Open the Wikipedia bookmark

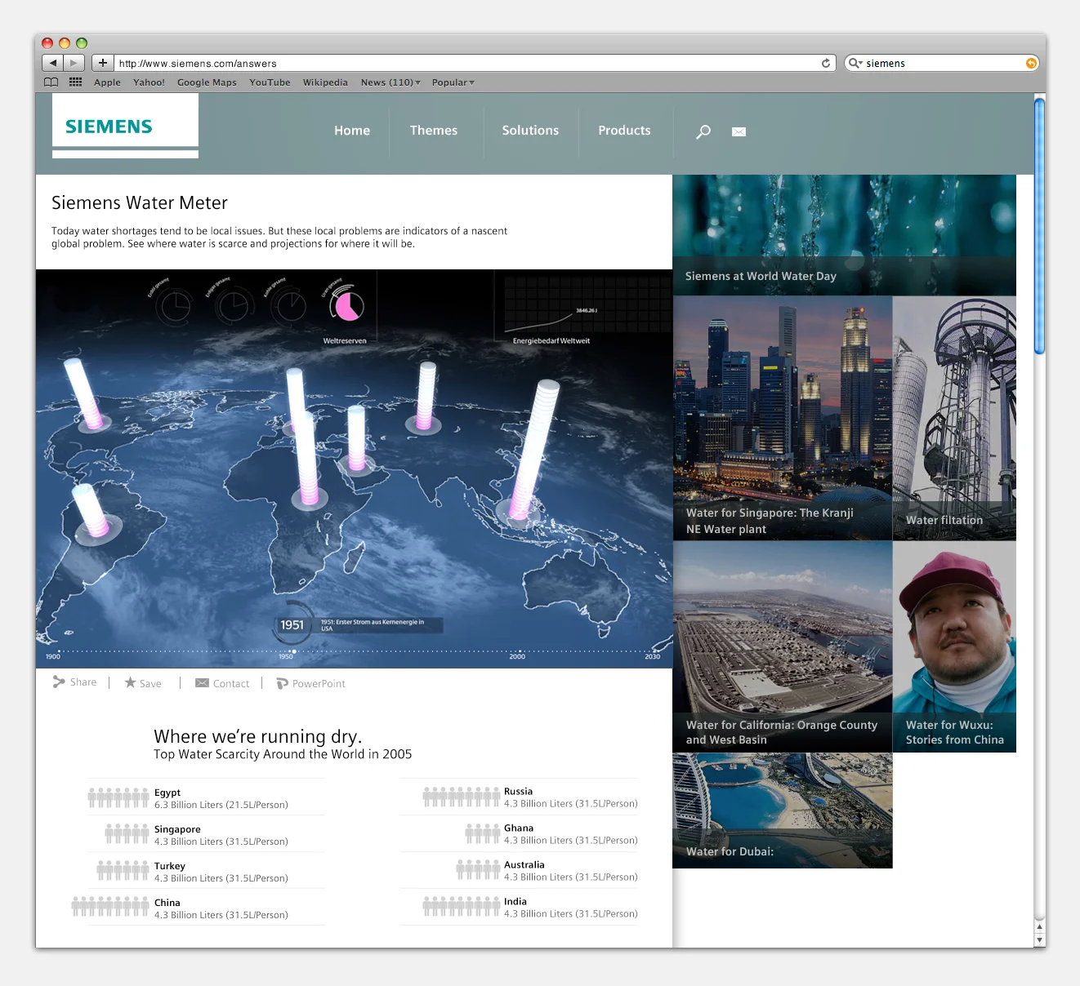click(x=325, y=82)
